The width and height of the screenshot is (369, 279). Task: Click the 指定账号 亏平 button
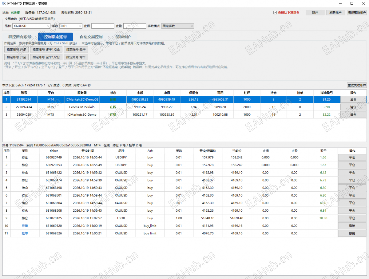click(x=76, y=57)
